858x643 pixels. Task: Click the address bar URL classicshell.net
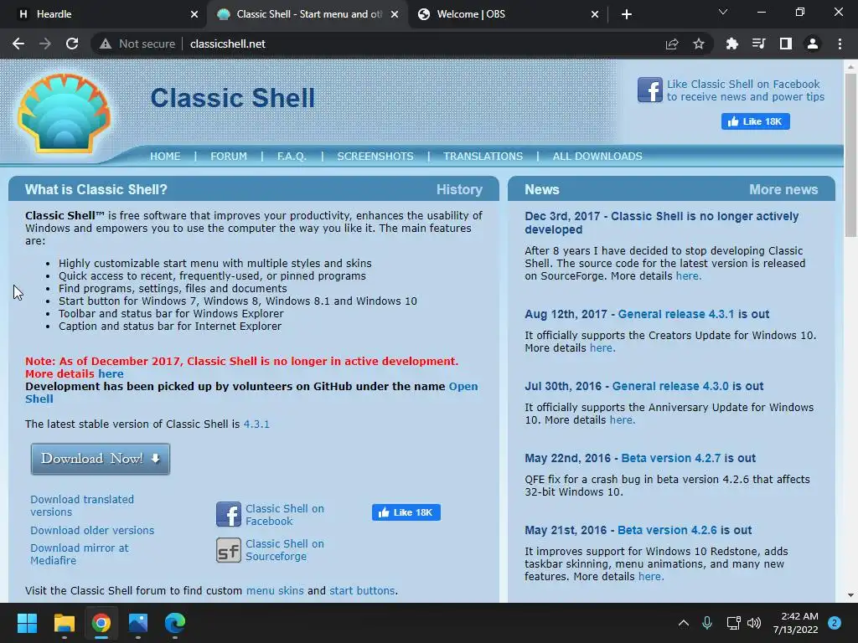[228, 44]
